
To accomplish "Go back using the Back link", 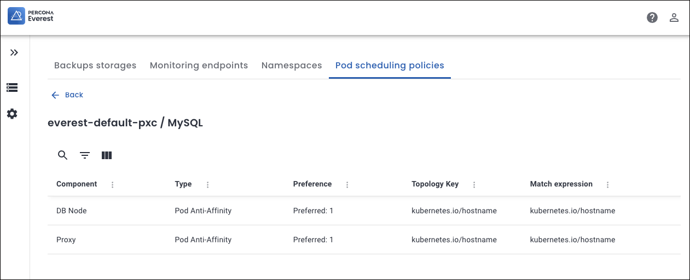I will tap(67, 95).
